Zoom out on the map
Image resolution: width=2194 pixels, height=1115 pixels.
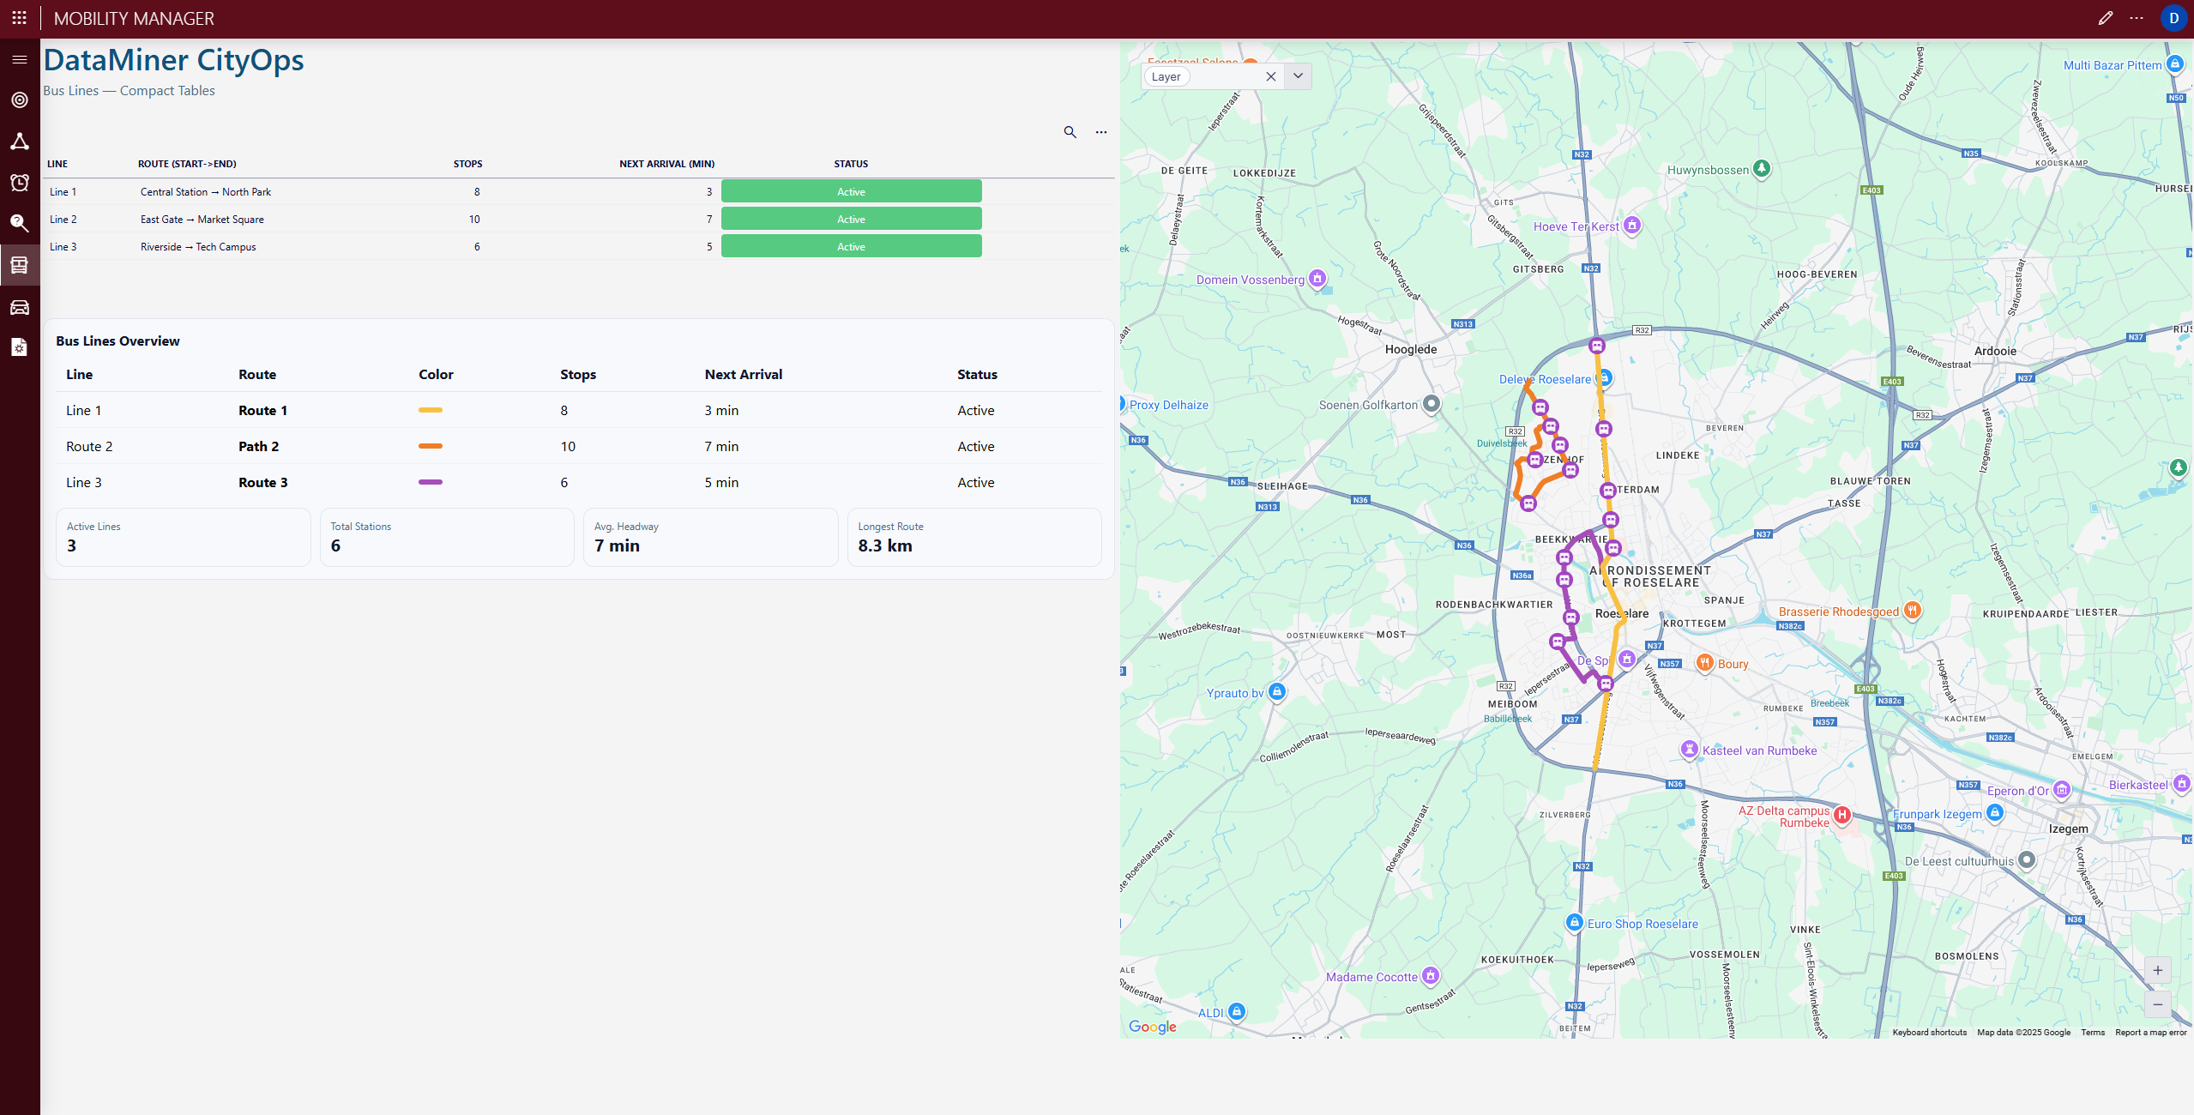click(2157, 1004)
